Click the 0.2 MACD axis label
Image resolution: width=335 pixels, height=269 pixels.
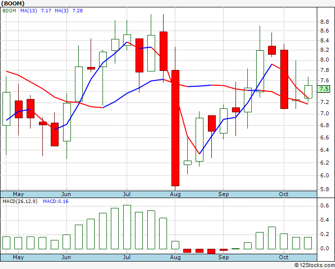point(324,235)
